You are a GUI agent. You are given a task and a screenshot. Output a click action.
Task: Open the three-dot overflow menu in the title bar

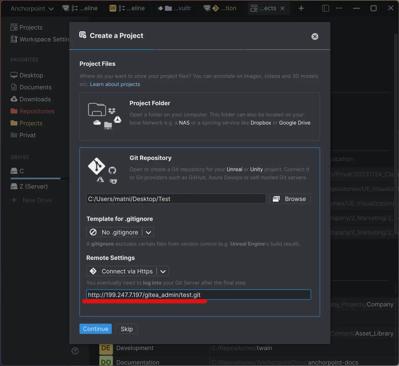point(339,8)
